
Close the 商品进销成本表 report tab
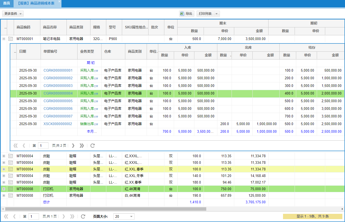pyautogui.click(x=59, y=2)
